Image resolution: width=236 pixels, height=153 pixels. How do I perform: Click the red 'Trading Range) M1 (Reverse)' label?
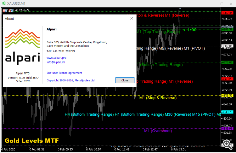point(166,81)
